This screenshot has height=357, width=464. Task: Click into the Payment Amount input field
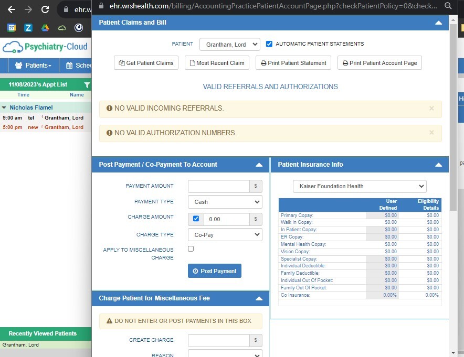click(x=218, y=186)
